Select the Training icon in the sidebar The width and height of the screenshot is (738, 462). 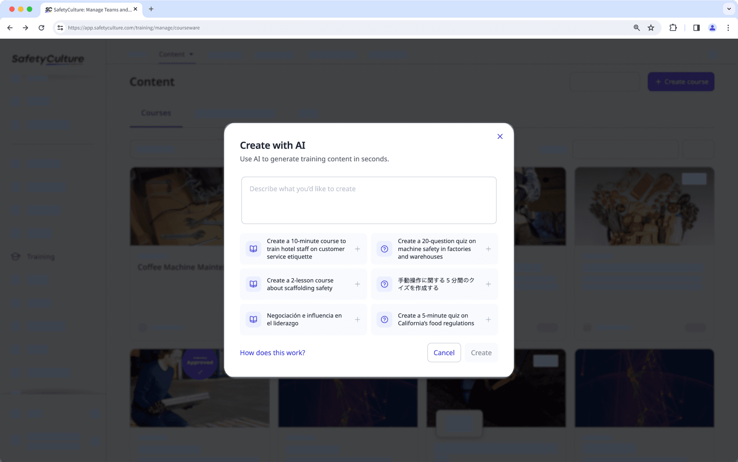(x=15, y=257)
